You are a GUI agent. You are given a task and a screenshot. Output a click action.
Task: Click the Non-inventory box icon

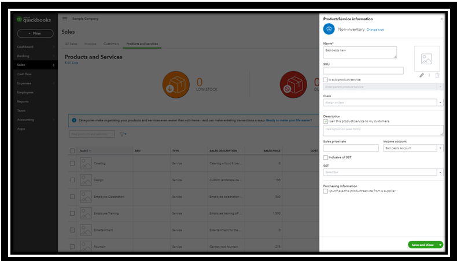click(329, 29)
